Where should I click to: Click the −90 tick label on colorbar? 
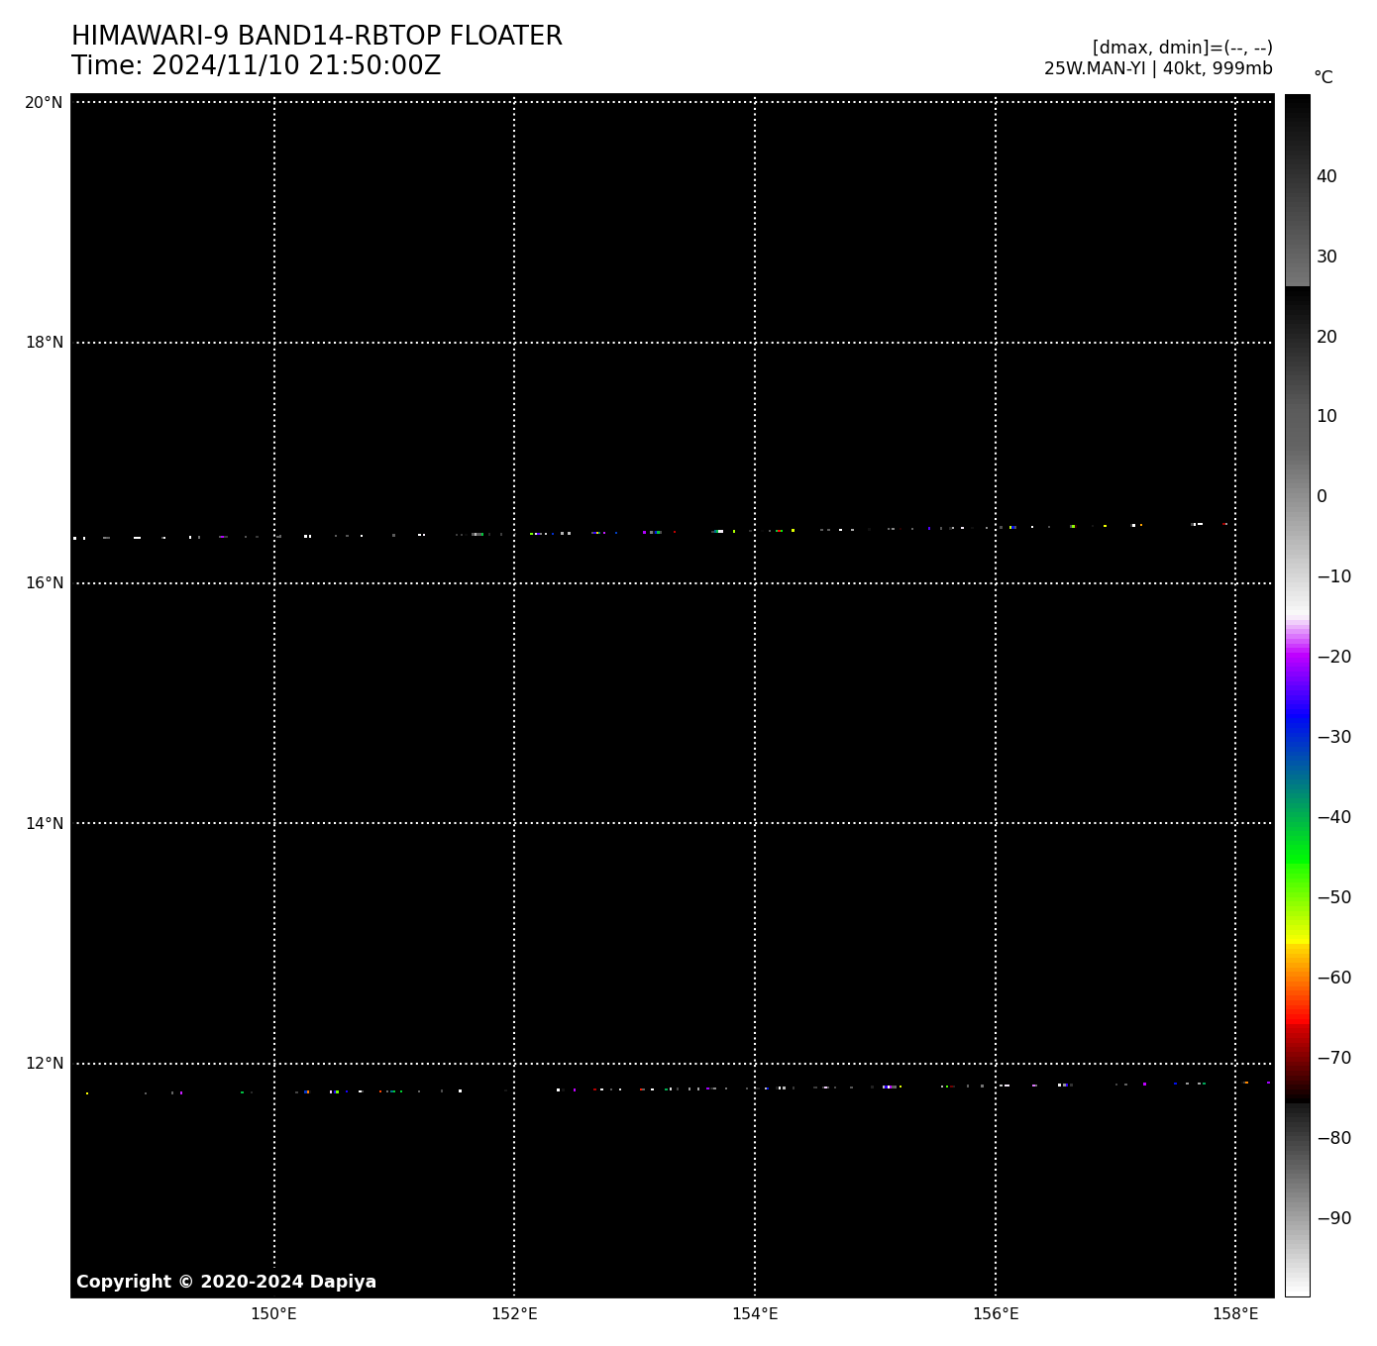pyautogui.click(x=1333, y=1218)
